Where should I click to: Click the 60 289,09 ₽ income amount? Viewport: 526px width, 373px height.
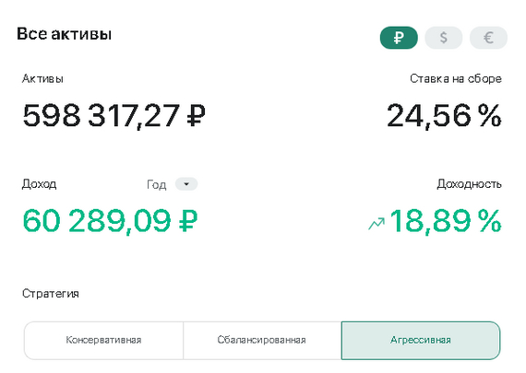pos(110,221)
